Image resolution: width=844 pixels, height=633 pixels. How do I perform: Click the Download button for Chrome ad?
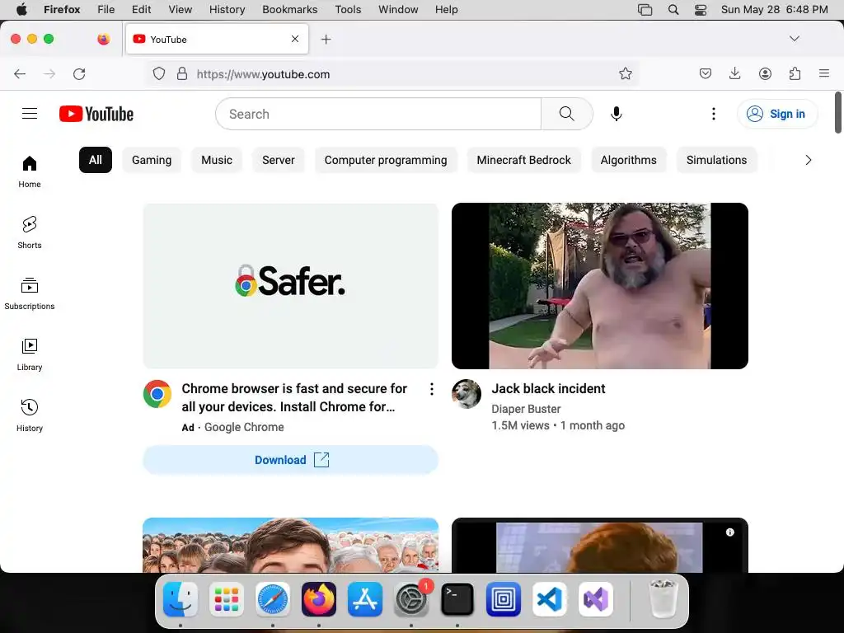pos(291,460)
